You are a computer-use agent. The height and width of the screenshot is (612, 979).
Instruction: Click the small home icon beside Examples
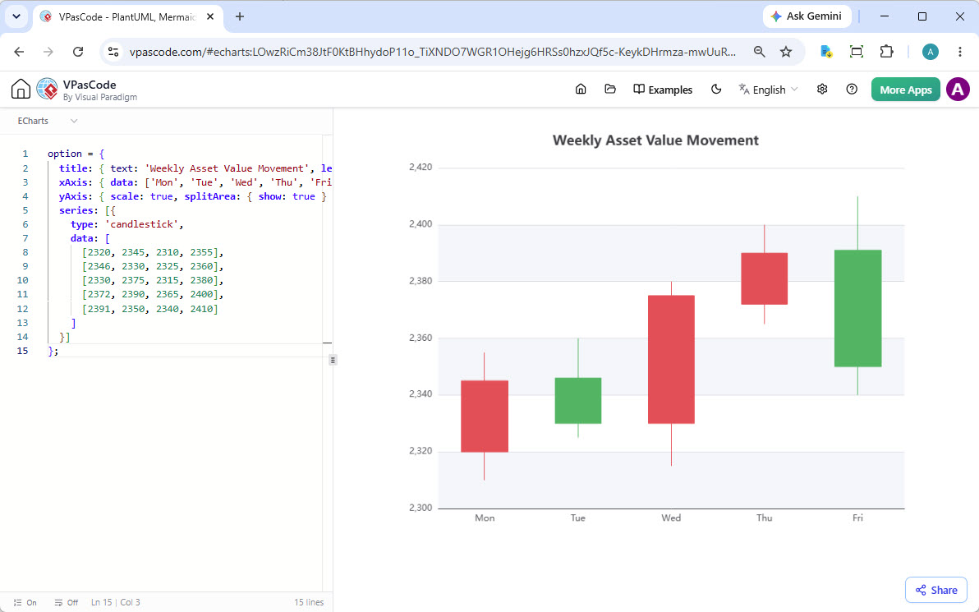581,90
